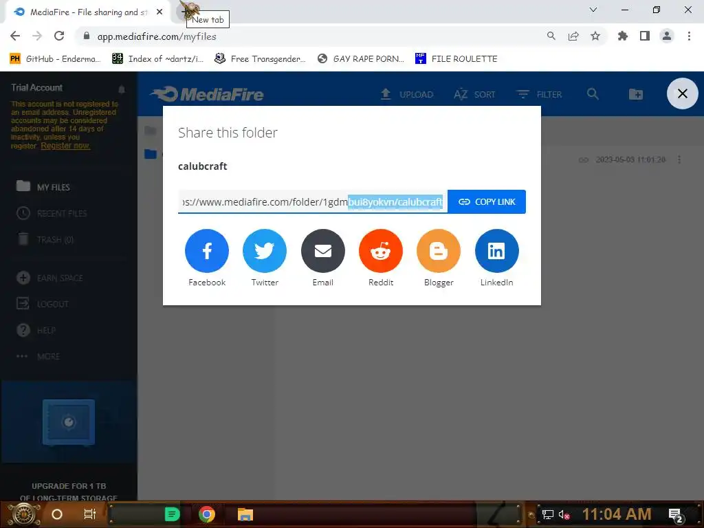Open the browser profile icon
Viewport: 704px width, 528px height.
(x=667, y=36)
